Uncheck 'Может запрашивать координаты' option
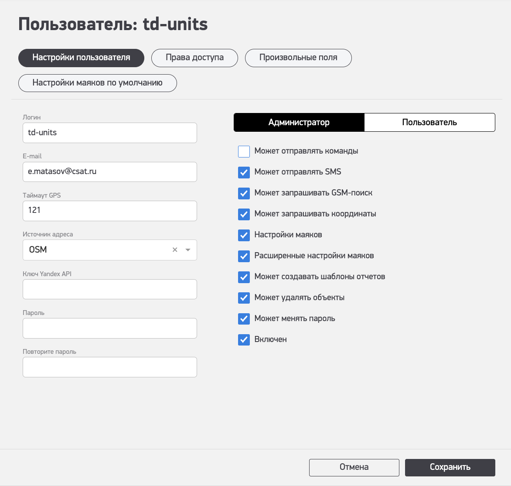 pyautogui.click(x=244, y=214)
